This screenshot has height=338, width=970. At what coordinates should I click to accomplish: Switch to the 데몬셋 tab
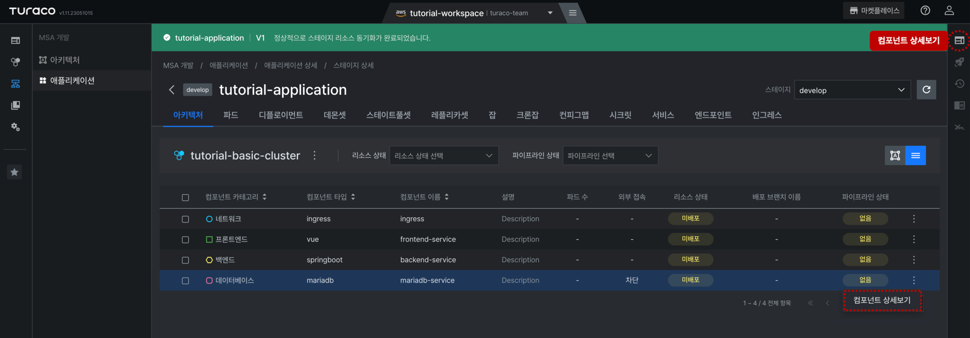click(335, 115)
